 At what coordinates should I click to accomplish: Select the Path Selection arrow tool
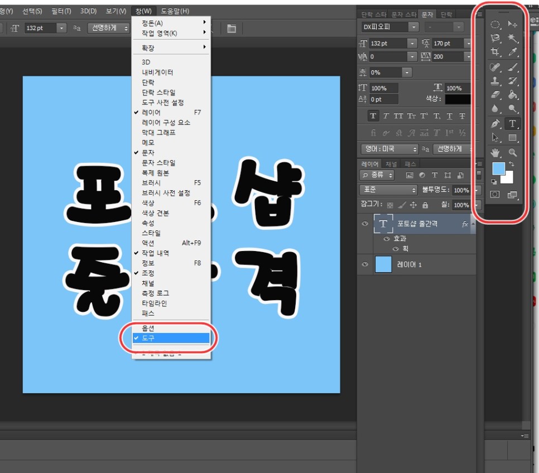pos(495,138)
